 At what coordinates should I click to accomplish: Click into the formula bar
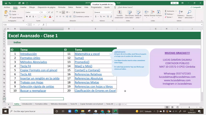tap(124, 24)
